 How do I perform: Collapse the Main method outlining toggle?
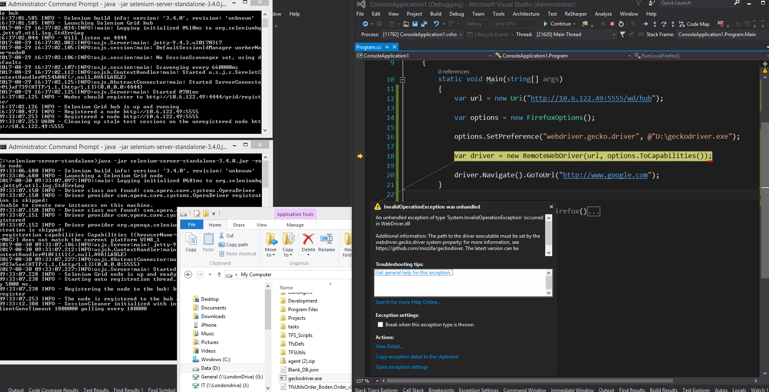click(402, 80)
